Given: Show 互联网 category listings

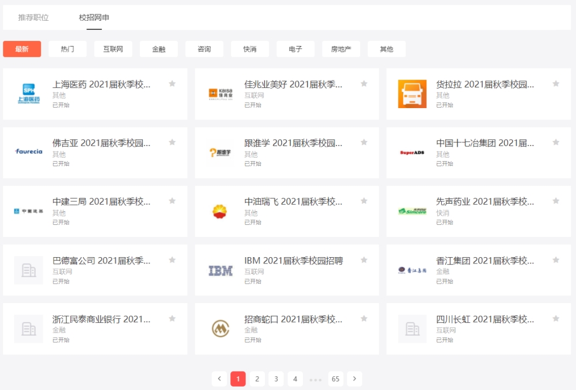Looking at the screenshot, I should point(113,49).
